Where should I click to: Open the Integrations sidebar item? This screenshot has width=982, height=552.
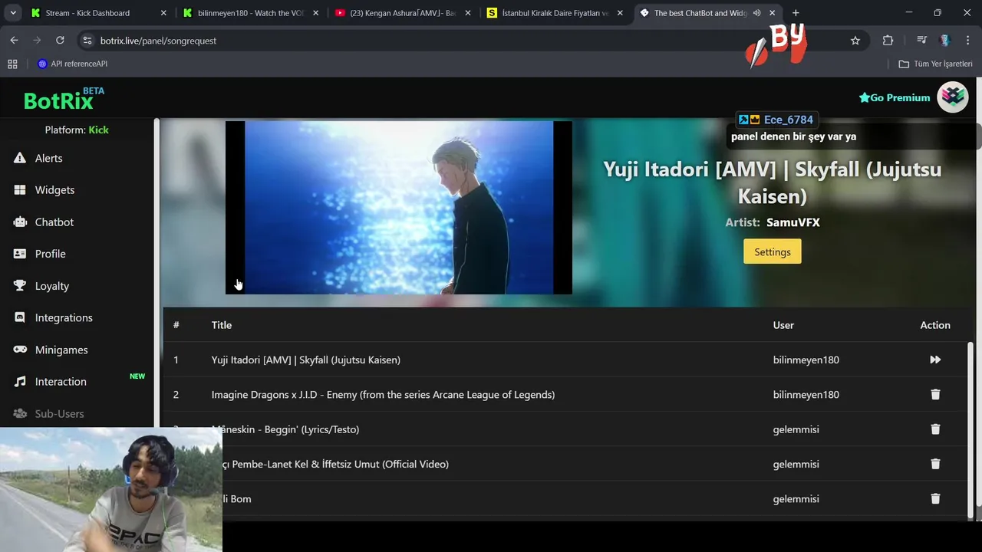(53, 317)
